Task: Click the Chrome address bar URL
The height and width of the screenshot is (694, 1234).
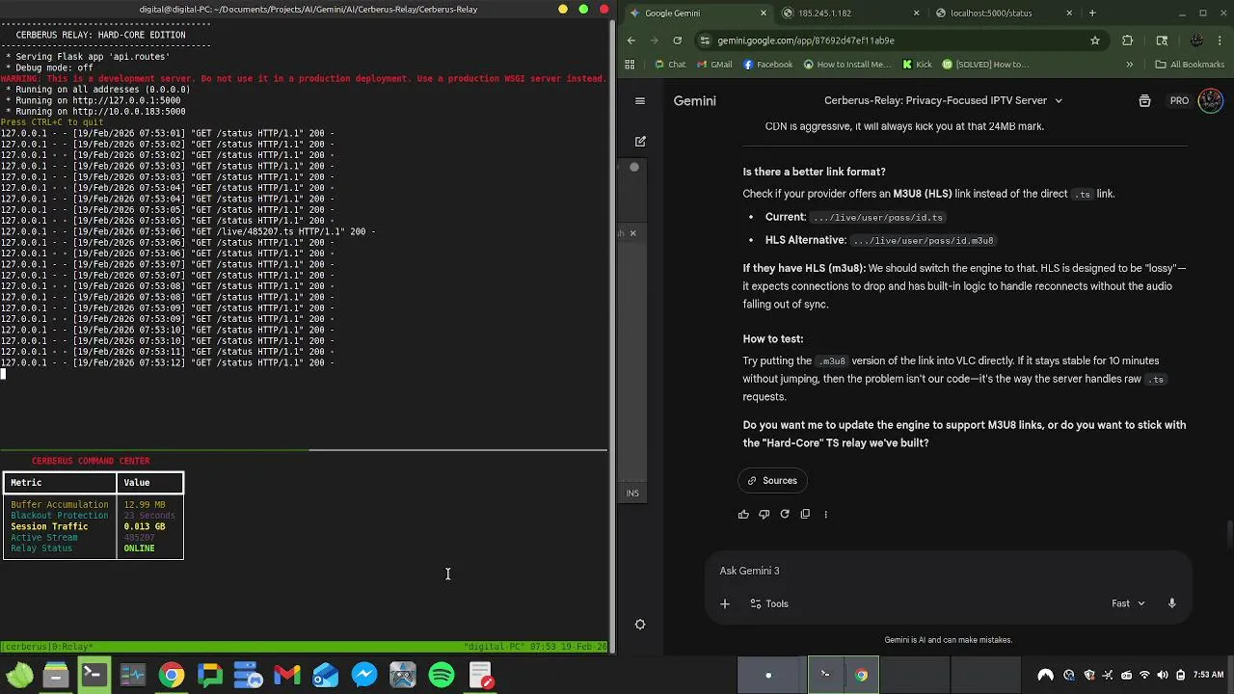Action: pyautogui.click(x=806, y=40)
